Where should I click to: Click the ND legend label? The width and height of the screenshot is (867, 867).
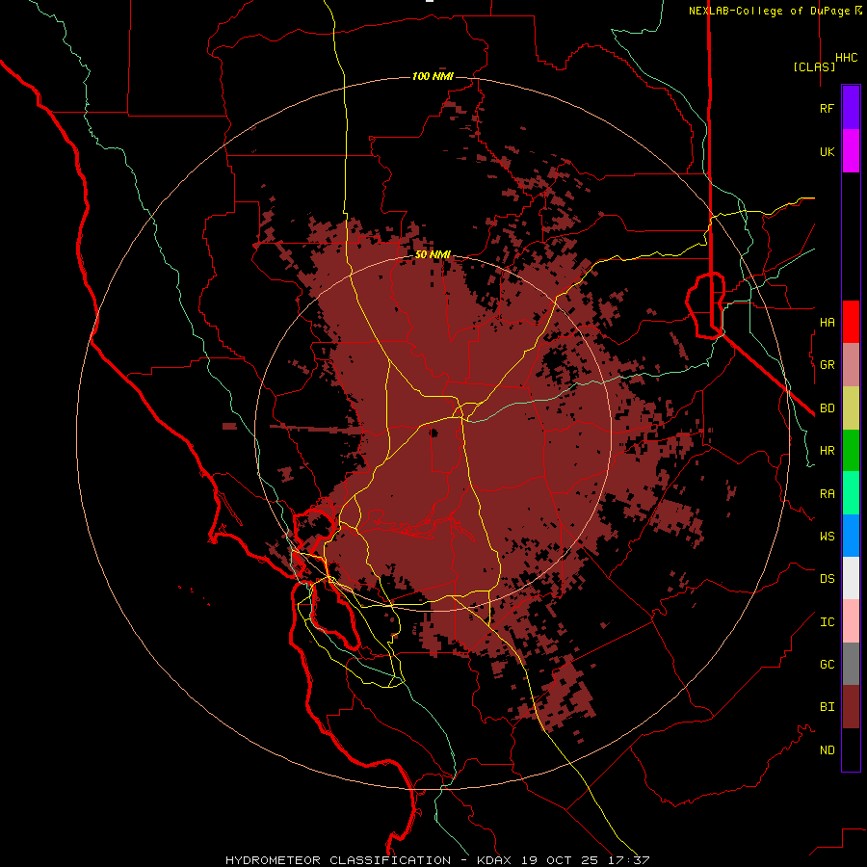coord(827,750)
